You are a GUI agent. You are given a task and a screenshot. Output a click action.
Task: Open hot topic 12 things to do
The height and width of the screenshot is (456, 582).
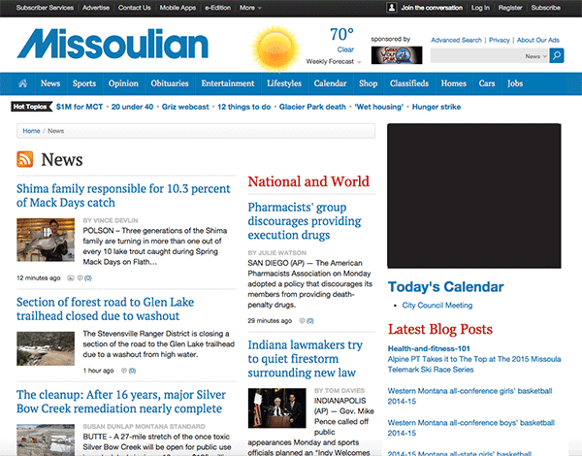(244, 107)
